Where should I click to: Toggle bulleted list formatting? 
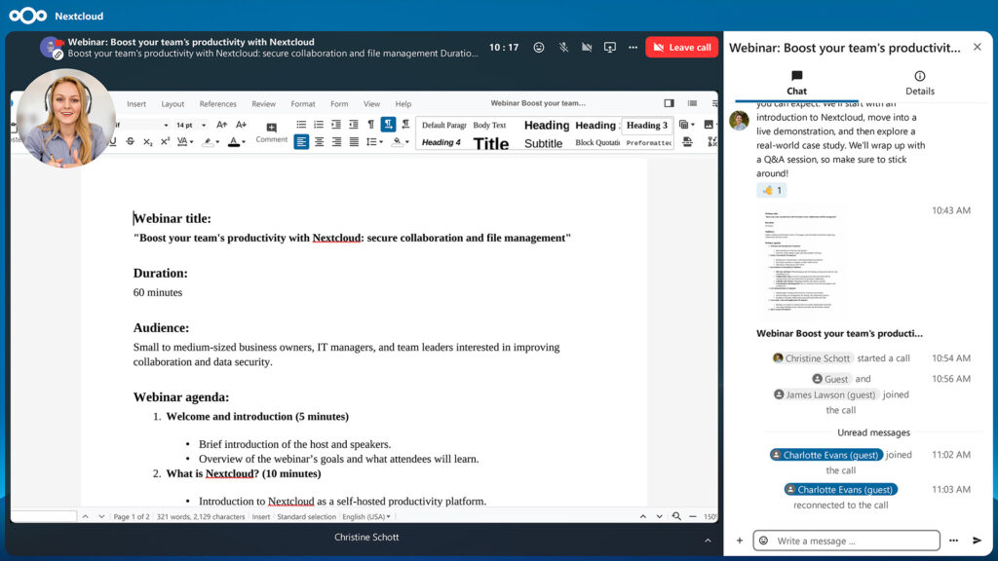303,125
